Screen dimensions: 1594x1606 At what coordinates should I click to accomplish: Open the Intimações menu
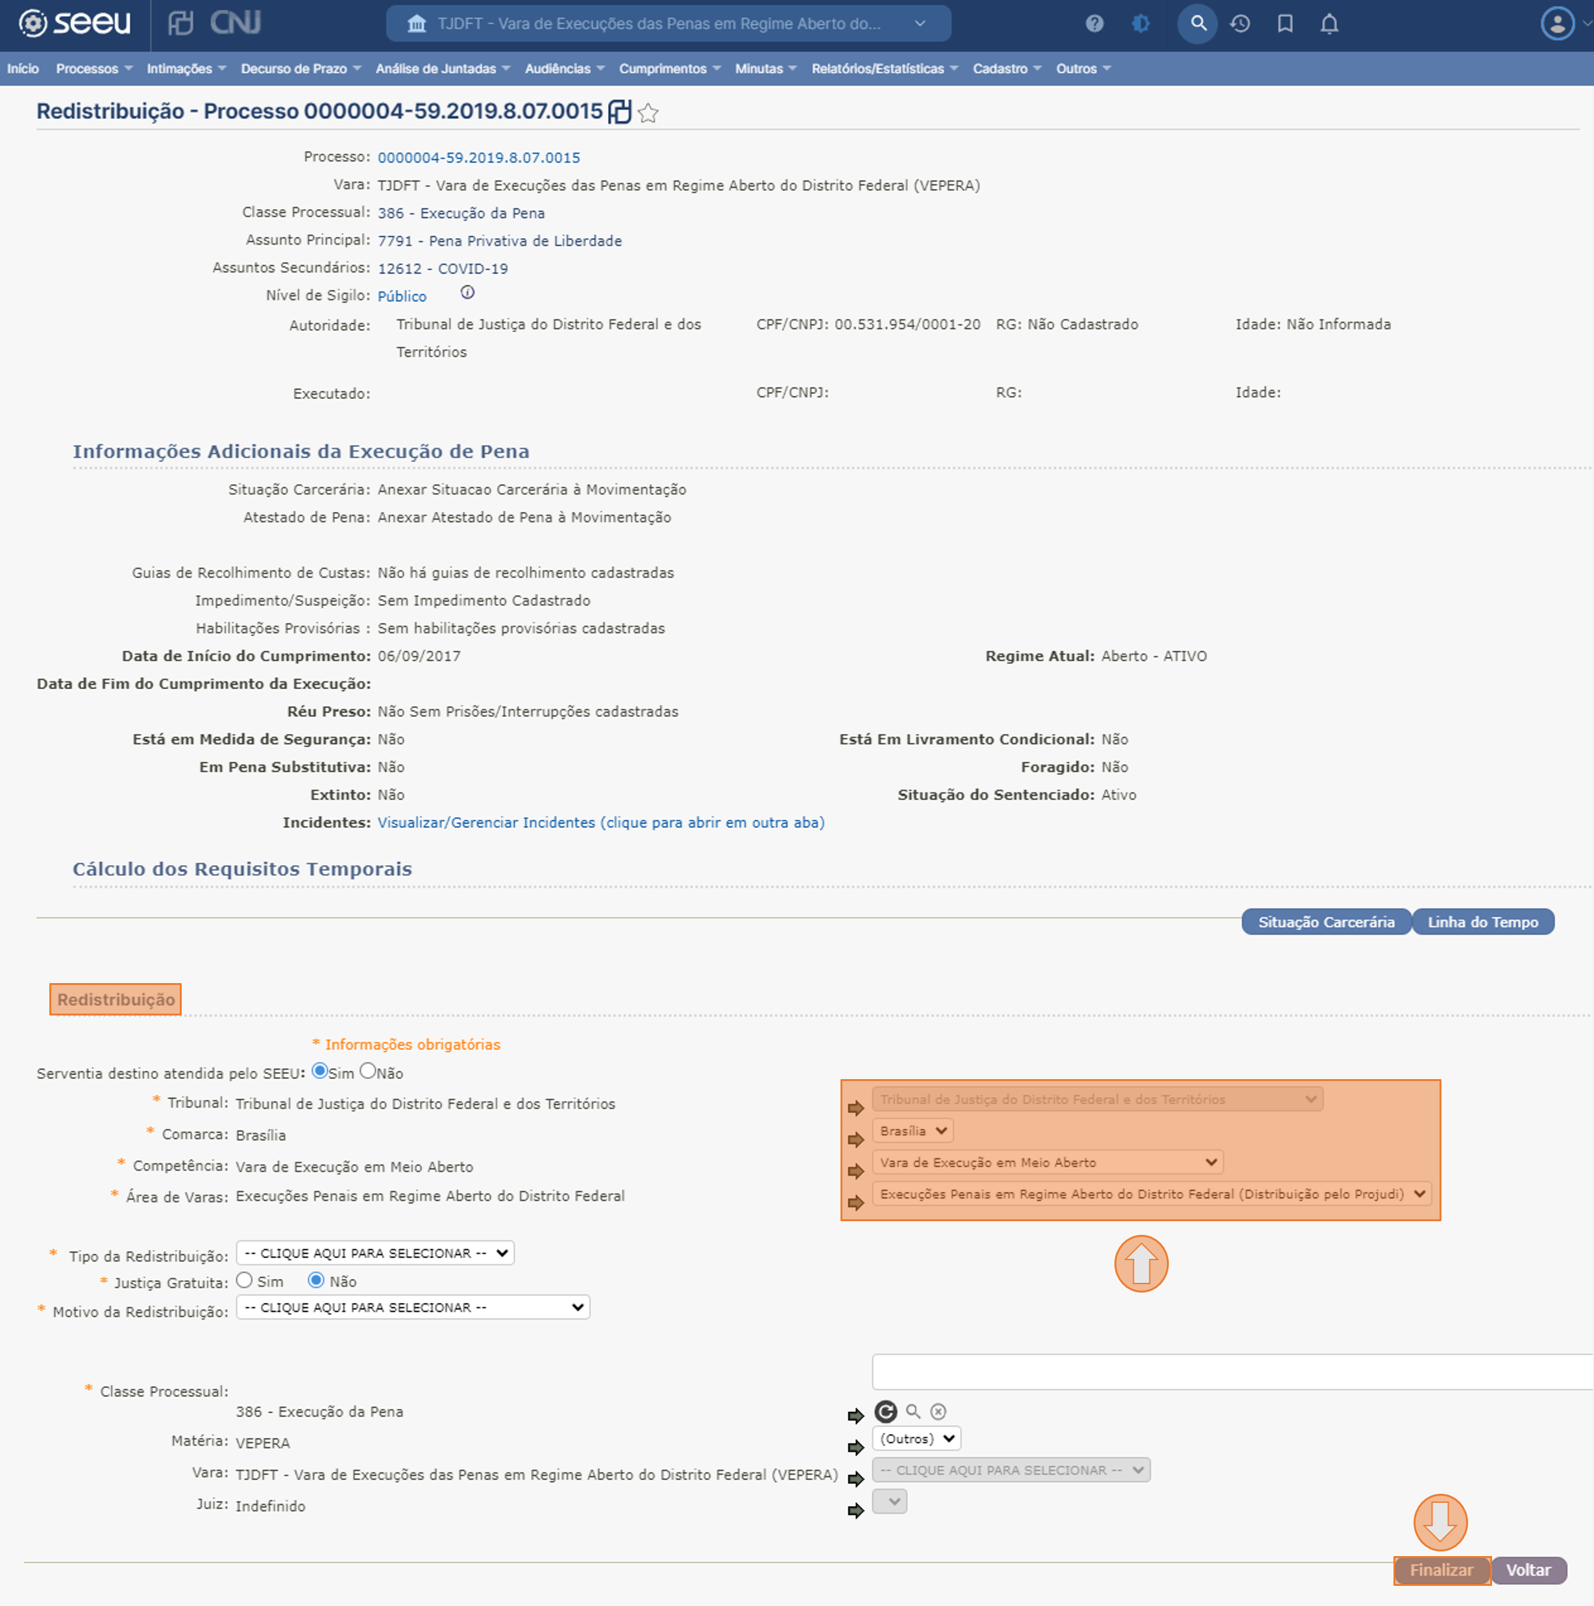pyautogui.click(x=186, y=68)
